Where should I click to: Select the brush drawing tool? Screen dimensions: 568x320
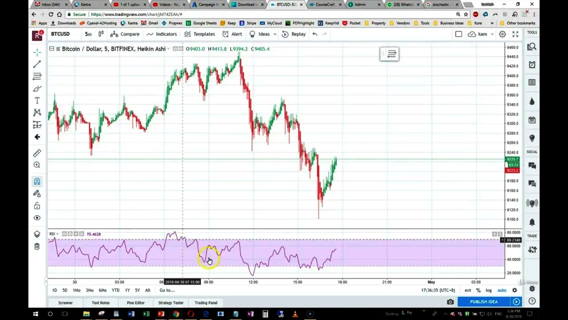[37, 88]
